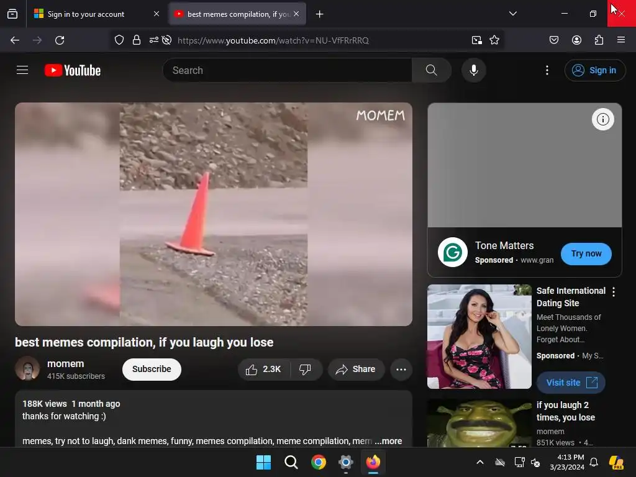
Task: Search with your voice microphone button
Action: click(x=473, y=70)
